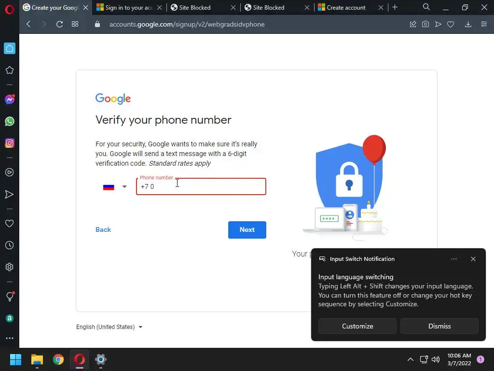Open Instagram in the Opera sidebar
494x371 pixels.
[x=10, y=143]
